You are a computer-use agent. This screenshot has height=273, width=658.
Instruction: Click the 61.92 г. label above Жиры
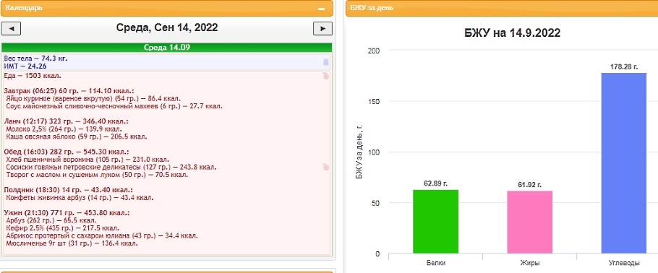(x=529, y=184)
